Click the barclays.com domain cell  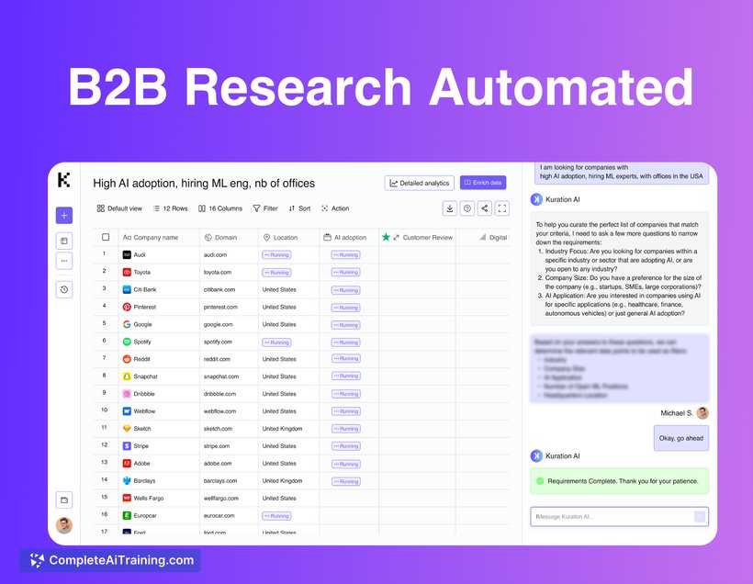point(220,481)
